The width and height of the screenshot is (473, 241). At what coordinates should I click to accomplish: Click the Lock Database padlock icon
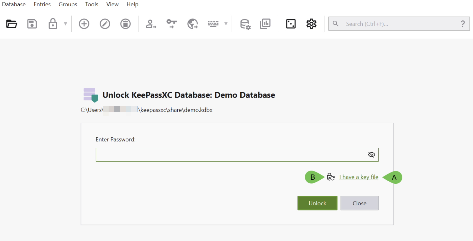(x=53, y=24)
